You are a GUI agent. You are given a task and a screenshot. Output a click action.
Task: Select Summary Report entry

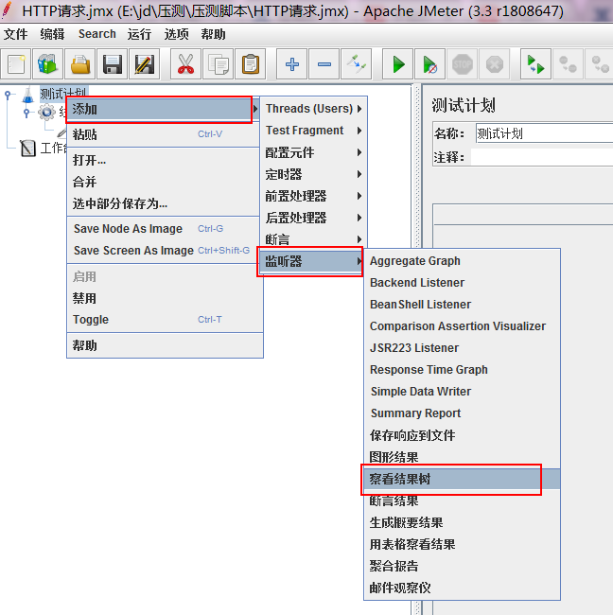click(462, 413)
